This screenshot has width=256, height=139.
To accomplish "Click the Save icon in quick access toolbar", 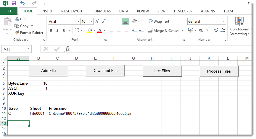I will (14, 3).
